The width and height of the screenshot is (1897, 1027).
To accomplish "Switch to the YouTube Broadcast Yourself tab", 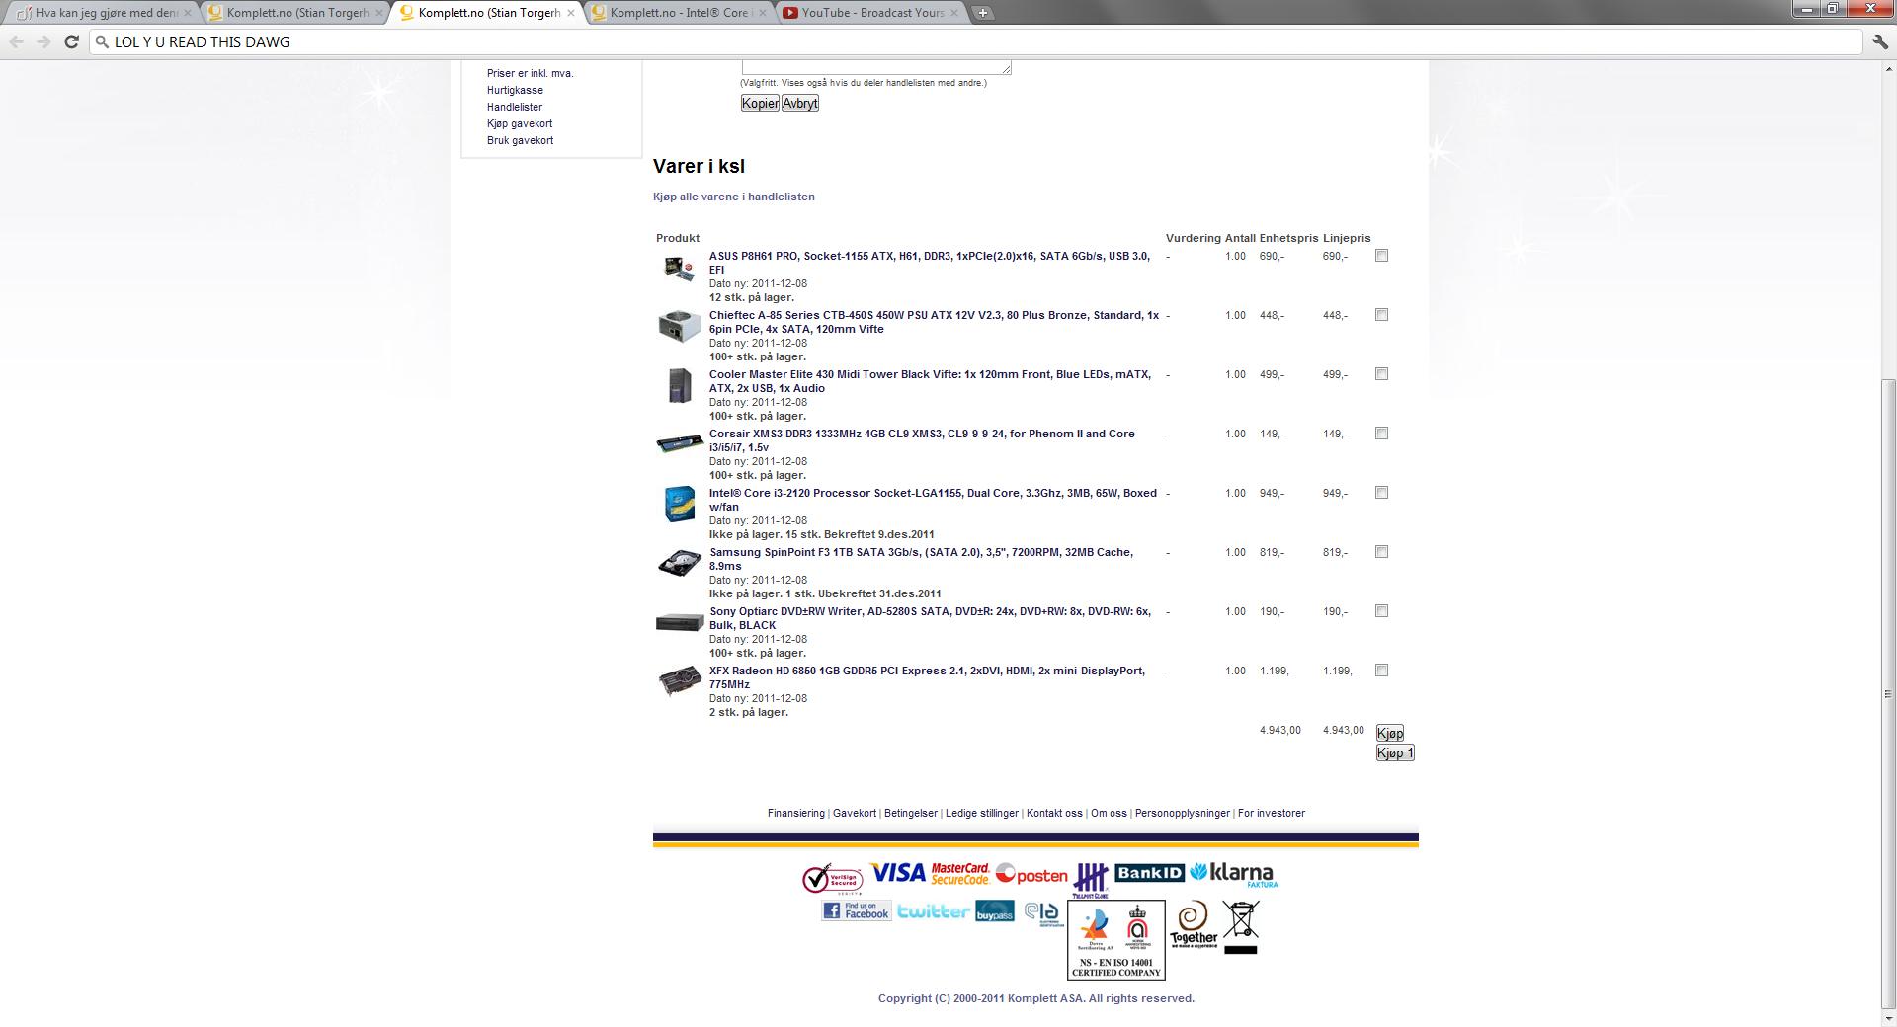I will 870,13.
